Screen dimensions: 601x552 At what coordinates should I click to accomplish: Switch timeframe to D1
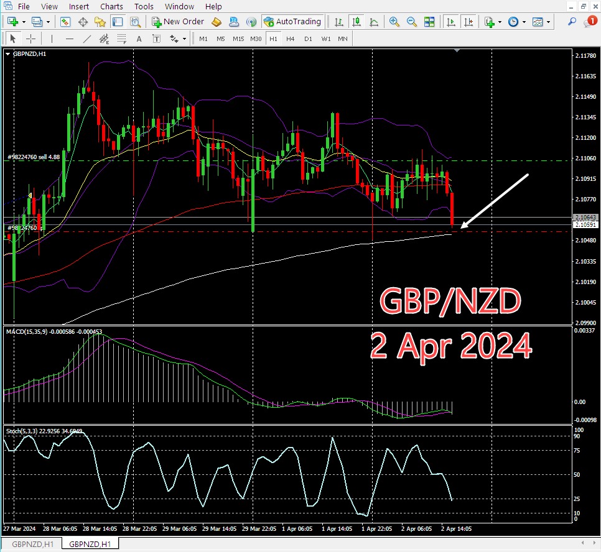(x=308, y=39)
